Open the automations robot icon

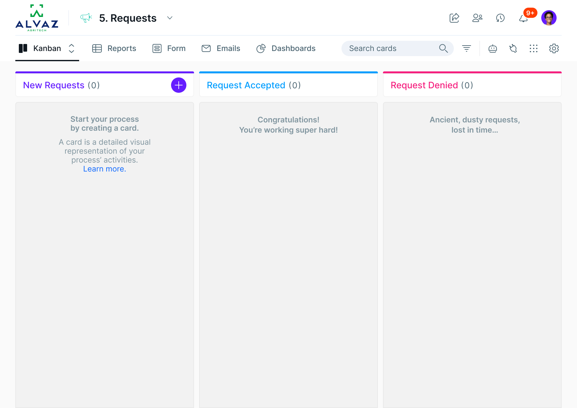tap(492, 48)
